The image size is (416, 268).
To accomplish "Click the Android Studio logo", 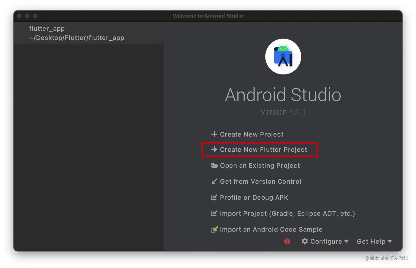I will (283, 57).
